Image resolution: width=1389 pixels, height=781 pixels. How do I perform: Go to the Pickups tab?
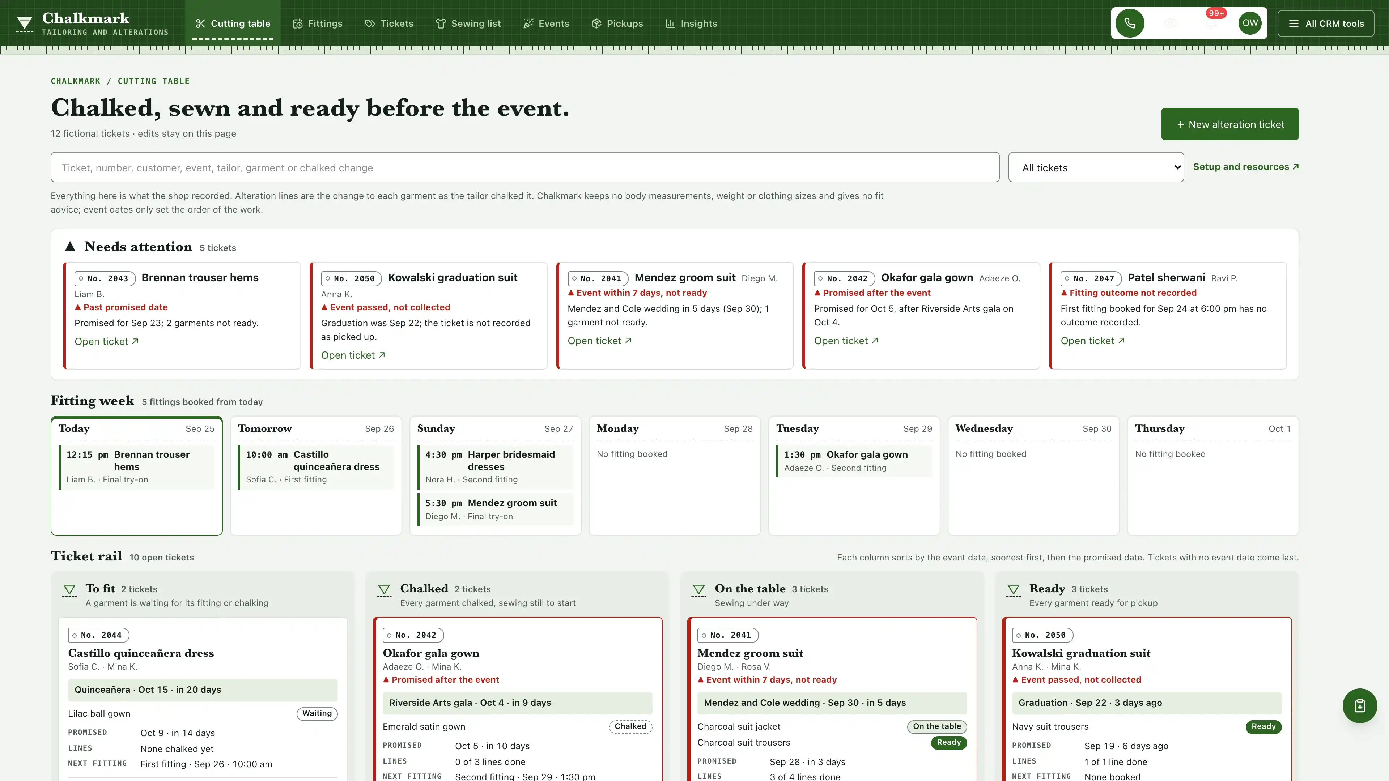click(x=617, y=23)
